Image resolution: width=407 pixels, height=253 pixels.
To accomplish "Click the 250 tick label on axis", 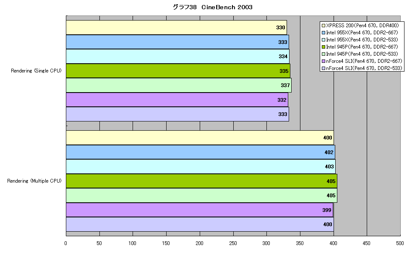I will click(x=233, y=243).
